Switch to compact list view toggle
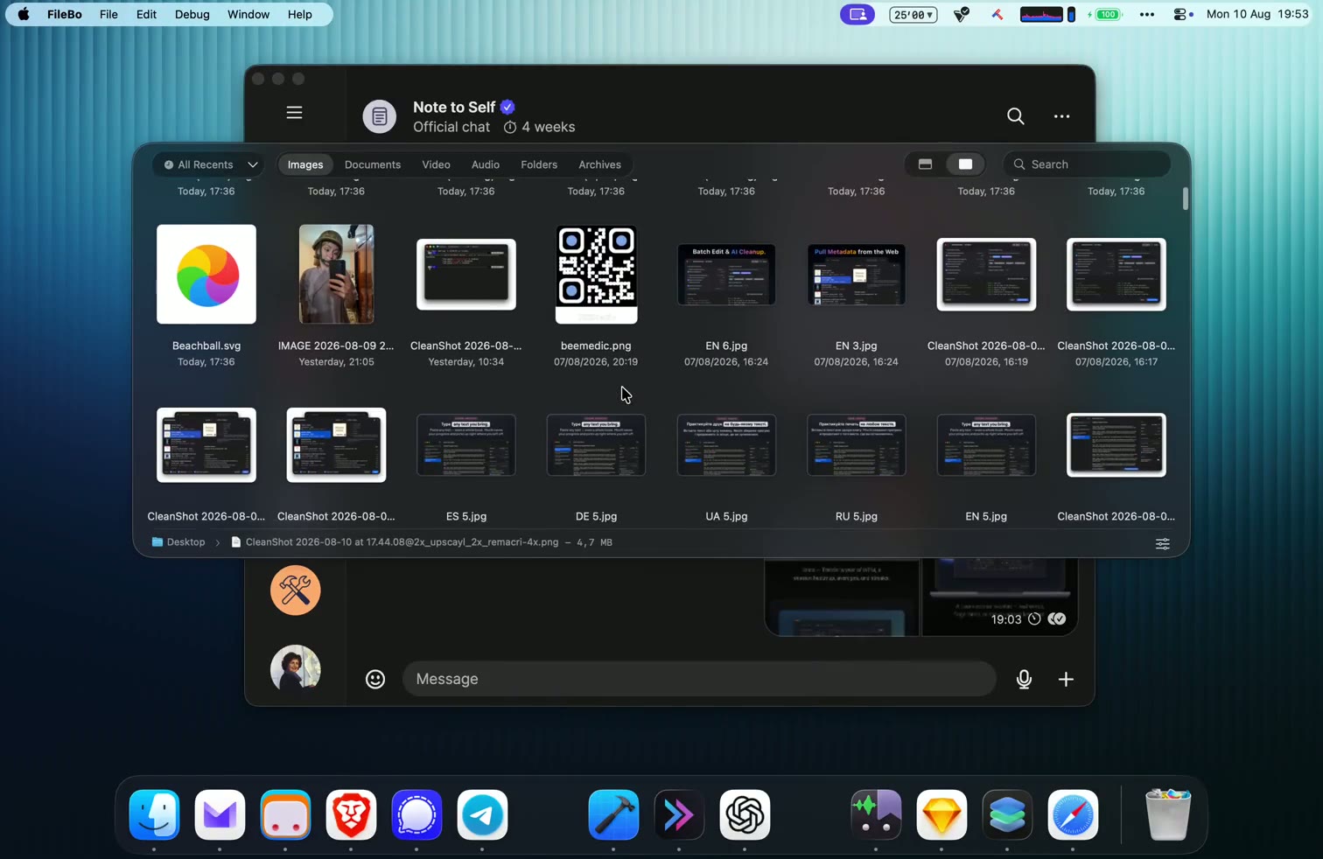Viewport: 1323px width, 859px height. tap(925, 164)
